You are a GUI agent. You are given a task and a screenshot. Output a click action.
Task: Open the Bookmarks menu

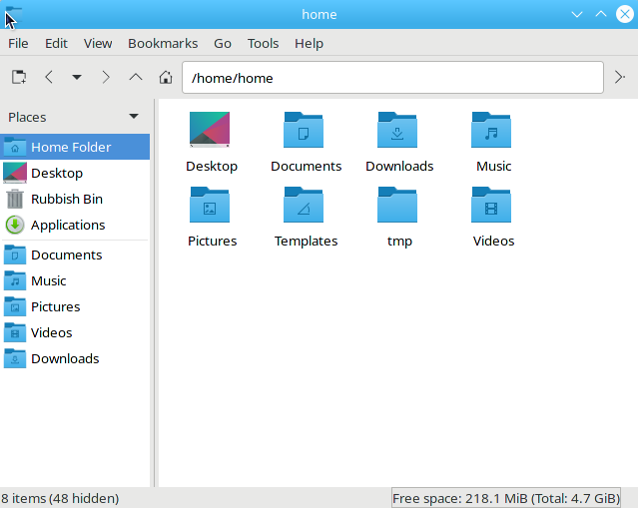(x=163, y=43)
